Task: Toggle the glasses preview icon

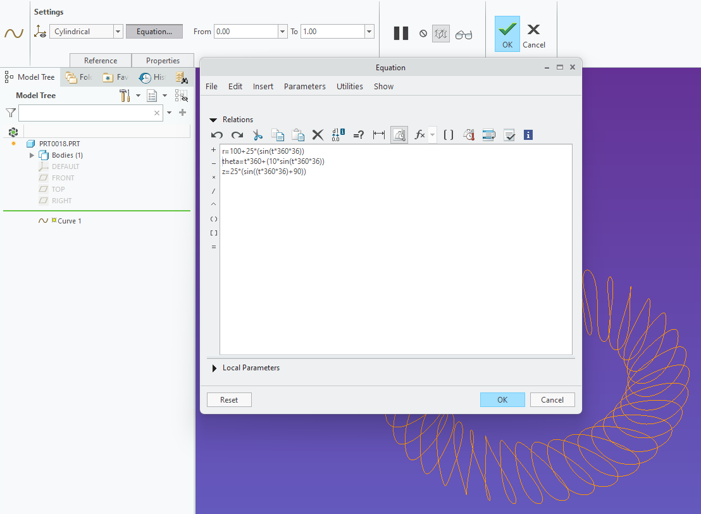Action: (464, 33)
